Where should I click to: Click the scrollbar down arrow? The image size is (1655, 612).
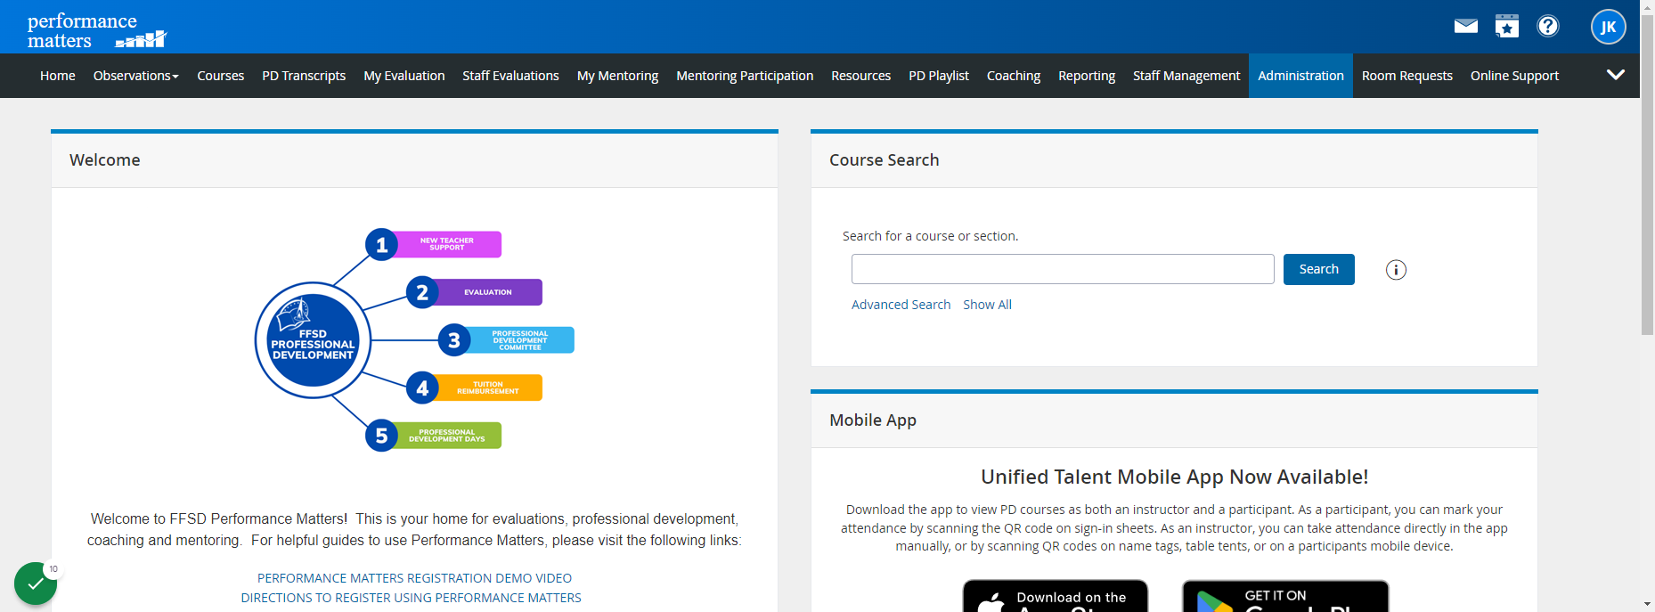pos(1647,605)
